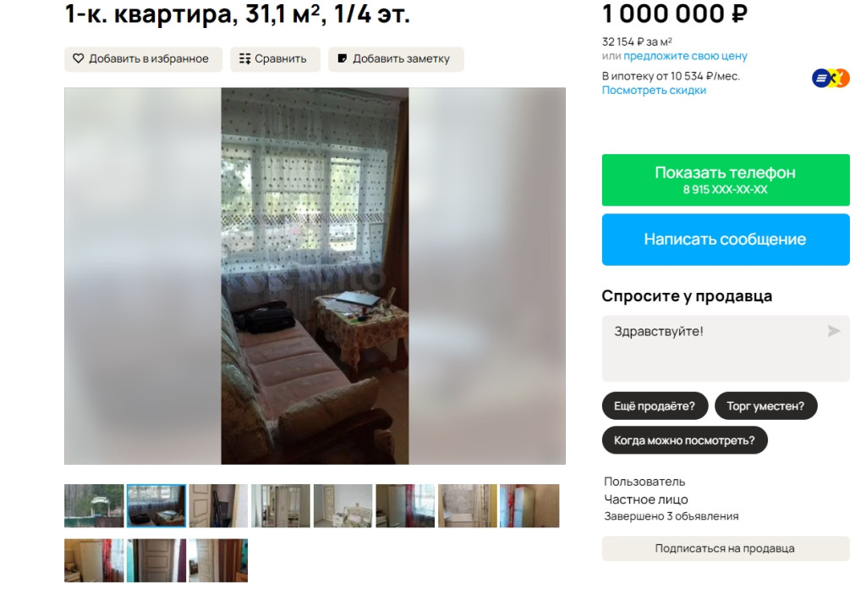This screenshot has width=866, height=590.
Task: Select the last thumbnail in second row
Action: 218,560
